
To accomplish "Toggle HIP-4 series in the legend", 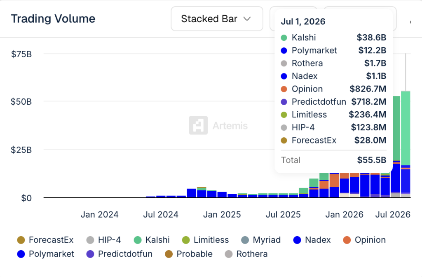I will (x=103, y=240).
